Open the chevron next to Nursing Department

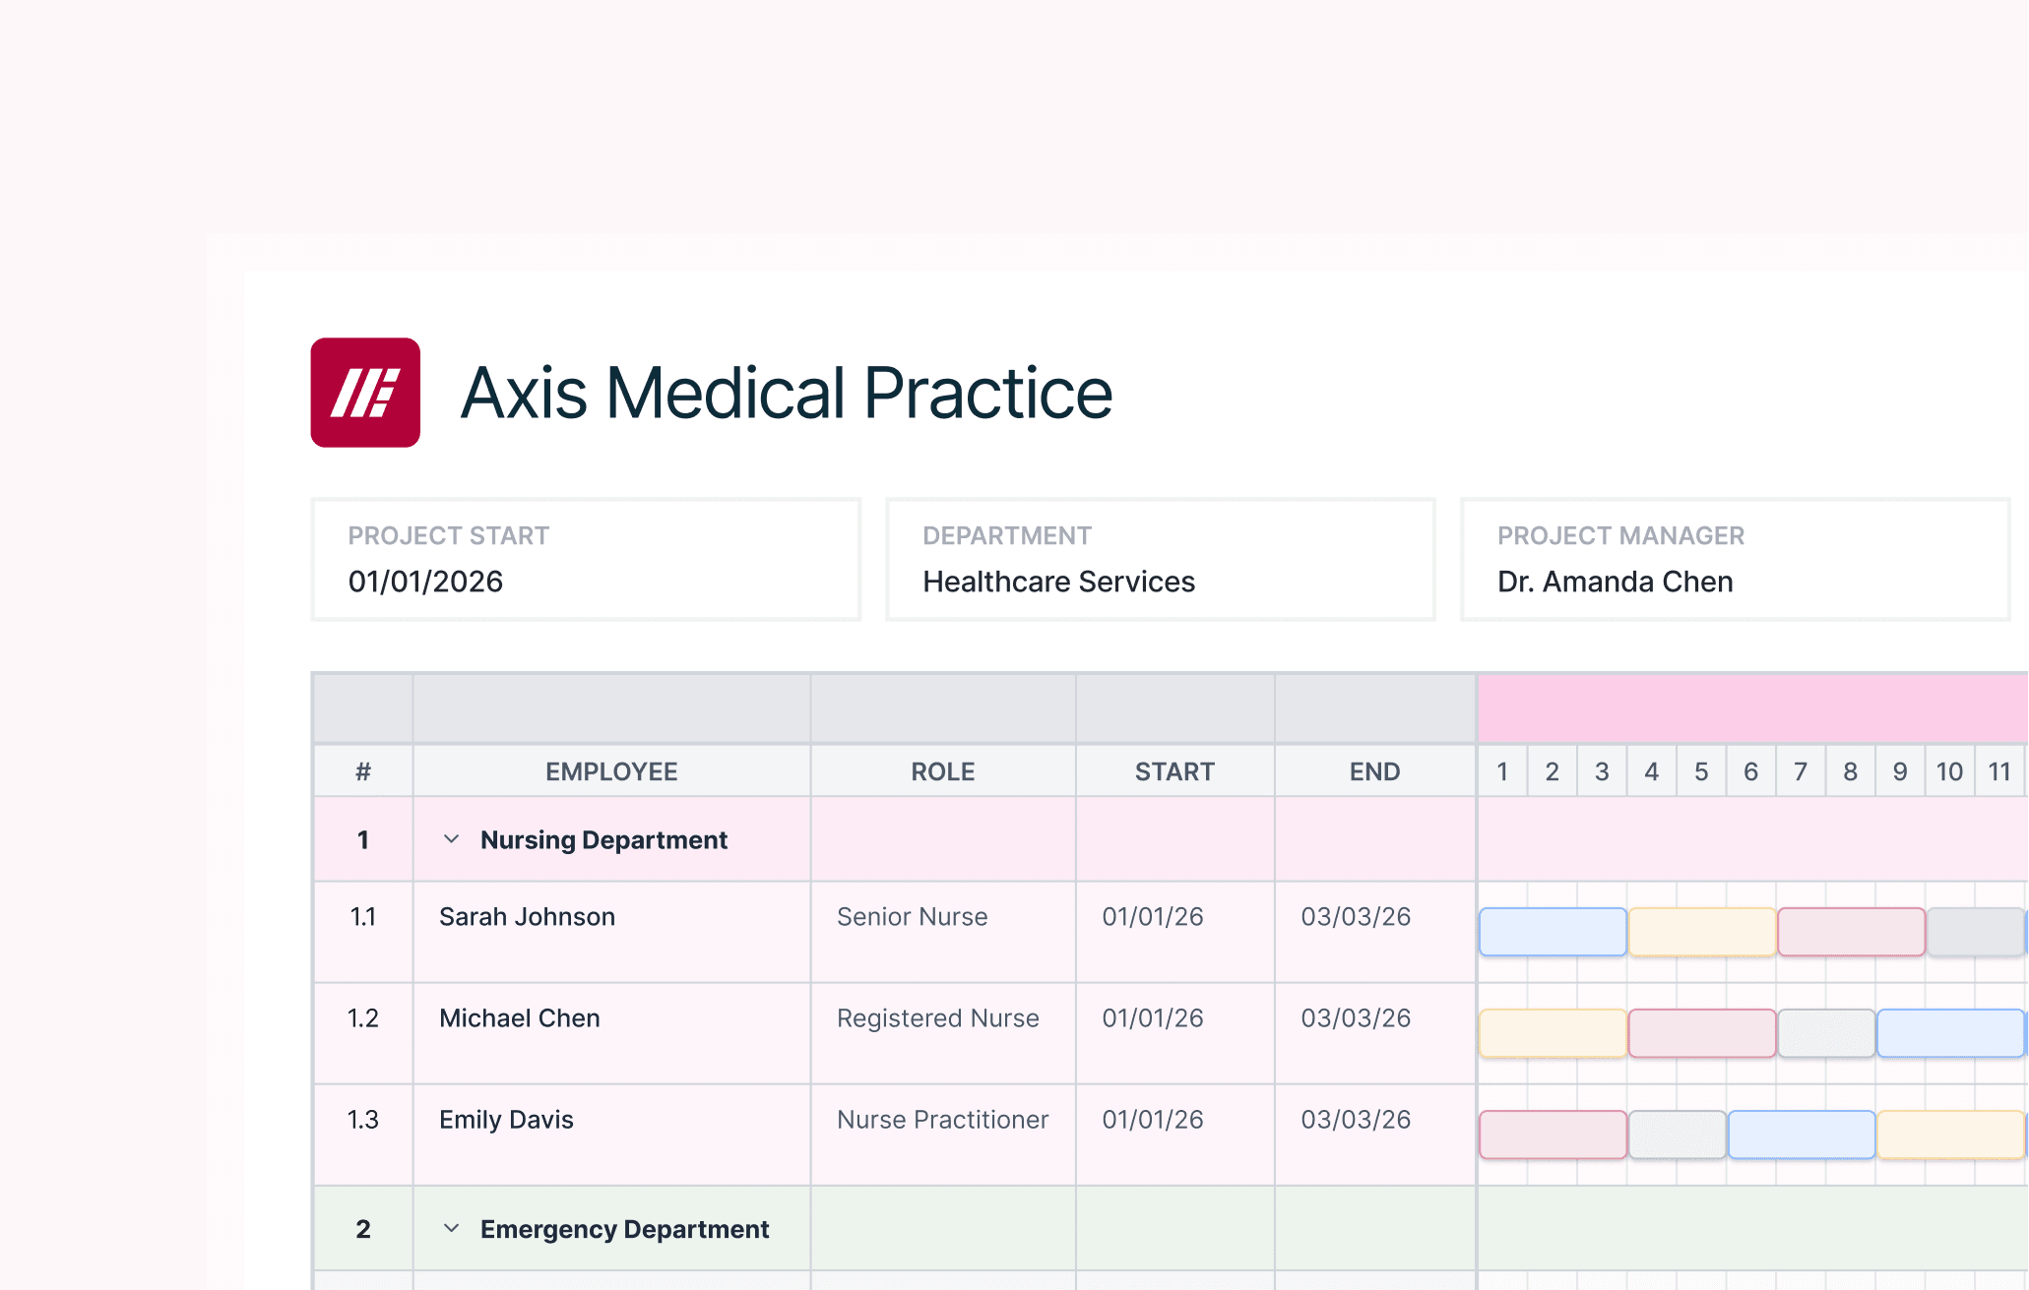point(452,839)
